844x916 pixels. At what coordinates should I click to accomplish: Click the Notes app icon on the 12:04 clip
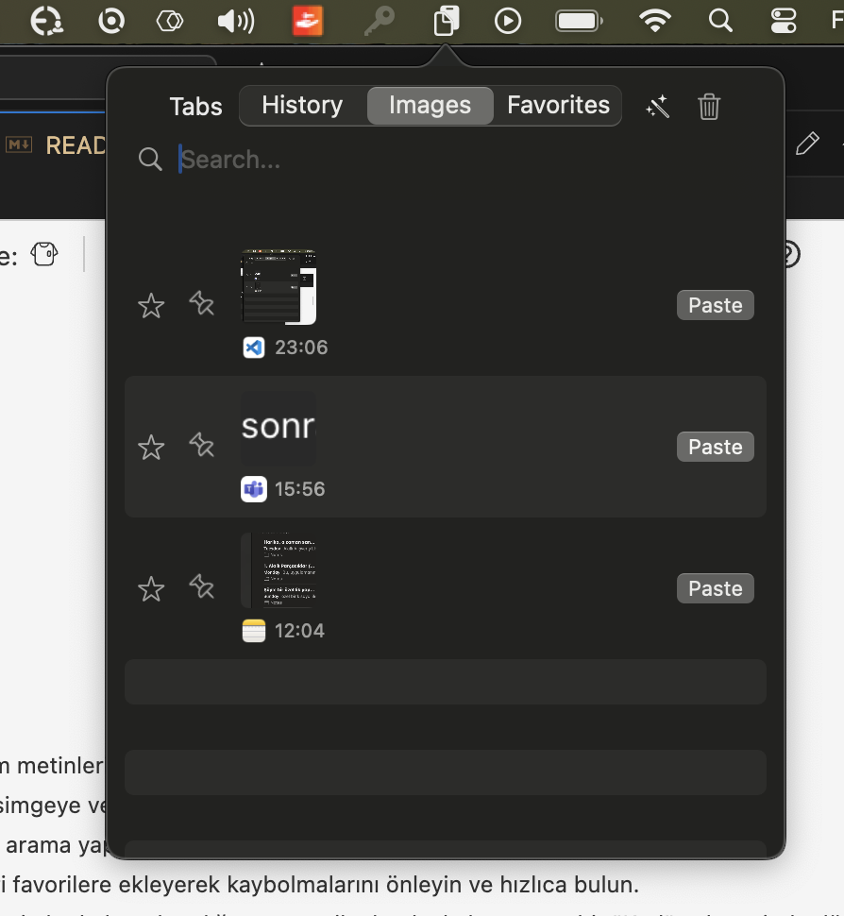click(253, 631)
